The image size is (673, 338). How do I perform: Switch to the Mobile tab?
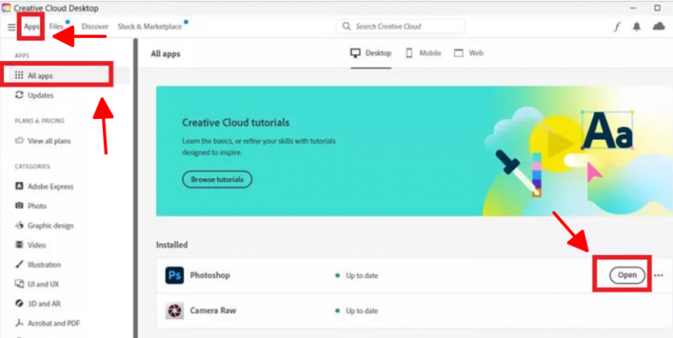point(423,53)
